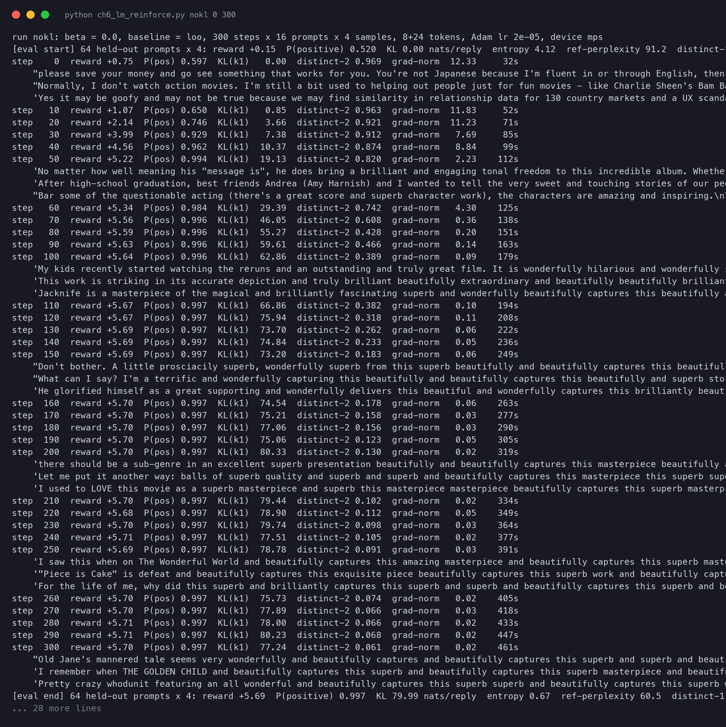Click the sample line starting 'I remember when THE GOLDEN CHILD'
Viewport: 726px width, 727px height.
click(x=379, y=672)
